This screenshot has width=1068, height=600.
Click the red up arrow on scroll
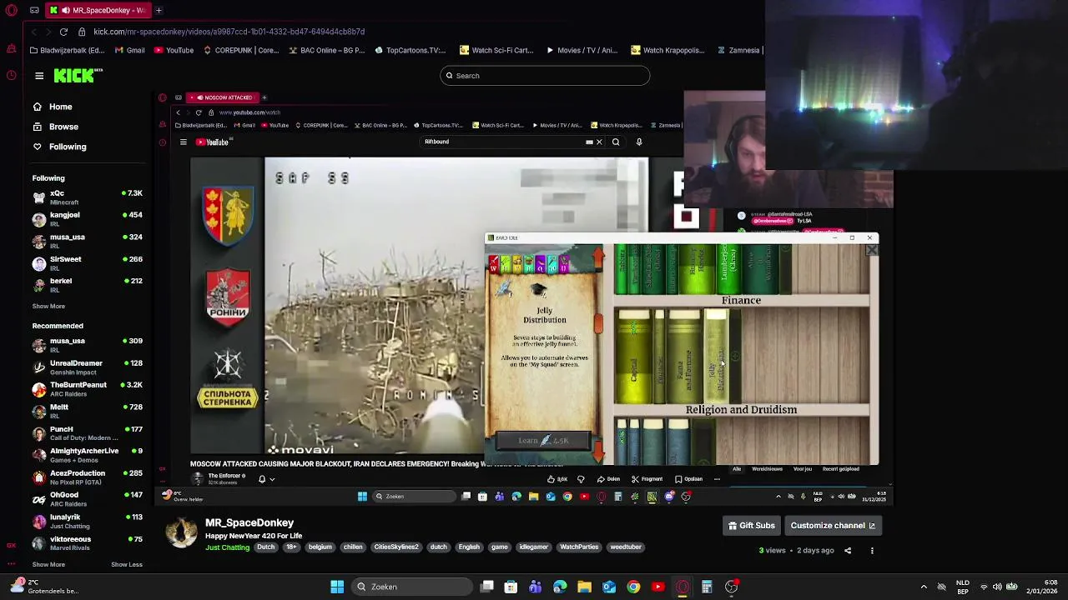point(597,257)
